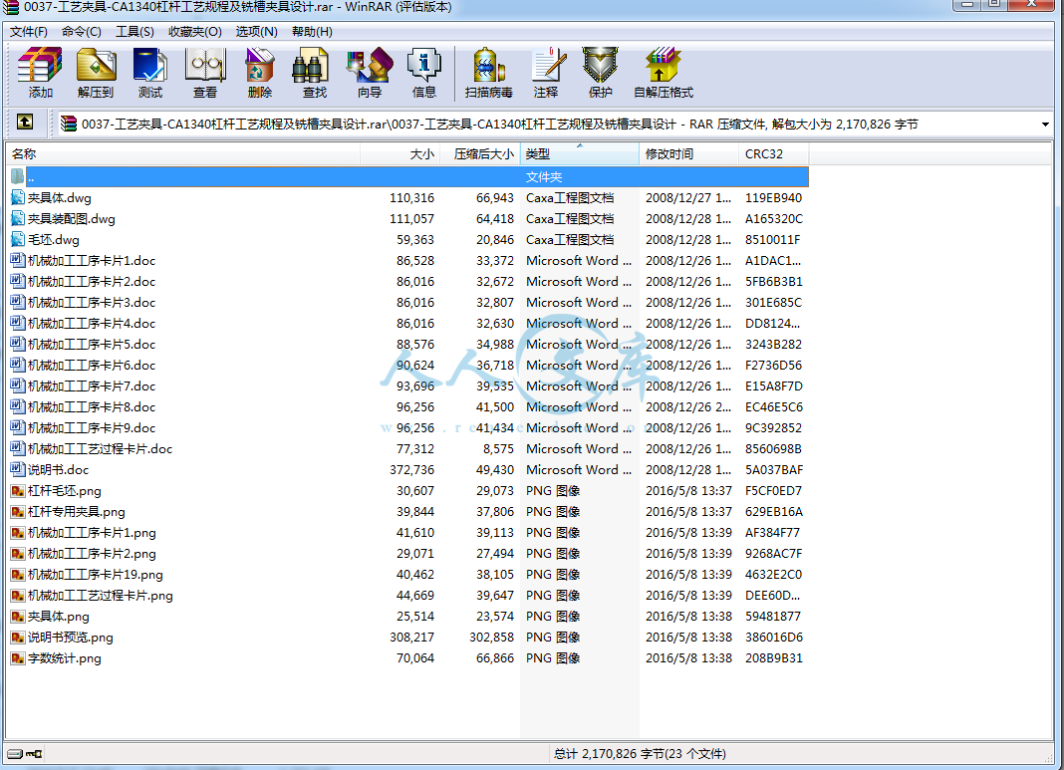Click the drive/key icon in status bar

[25, 754]
